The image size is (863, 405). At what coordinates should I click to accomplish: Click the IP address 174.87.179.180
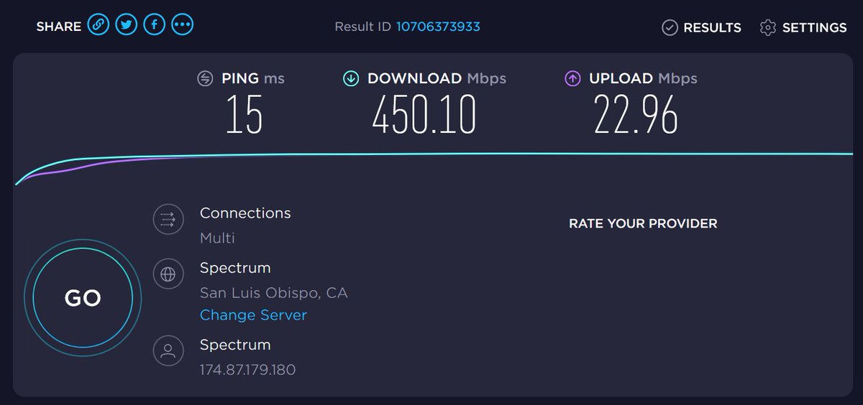[x=247, y=370]
